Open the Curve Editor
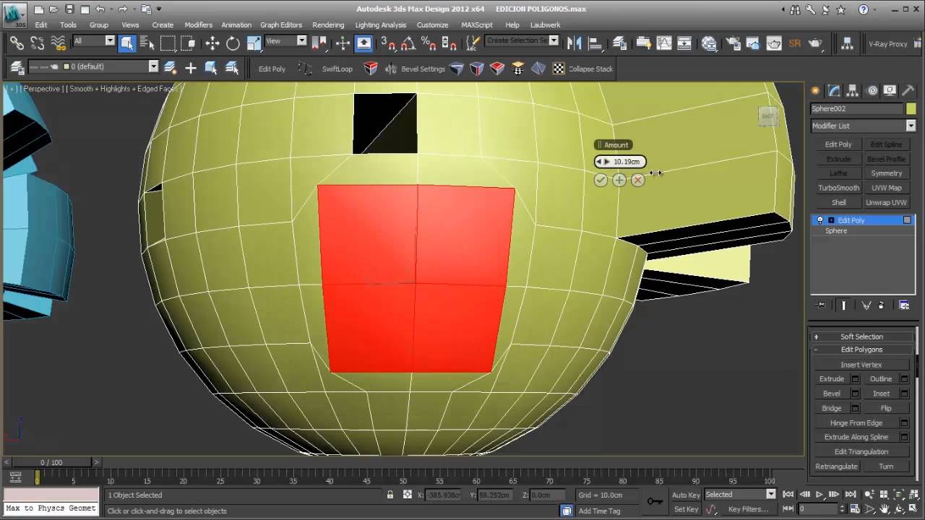This screenshot has width=925, height=520. tap(663, 43)
